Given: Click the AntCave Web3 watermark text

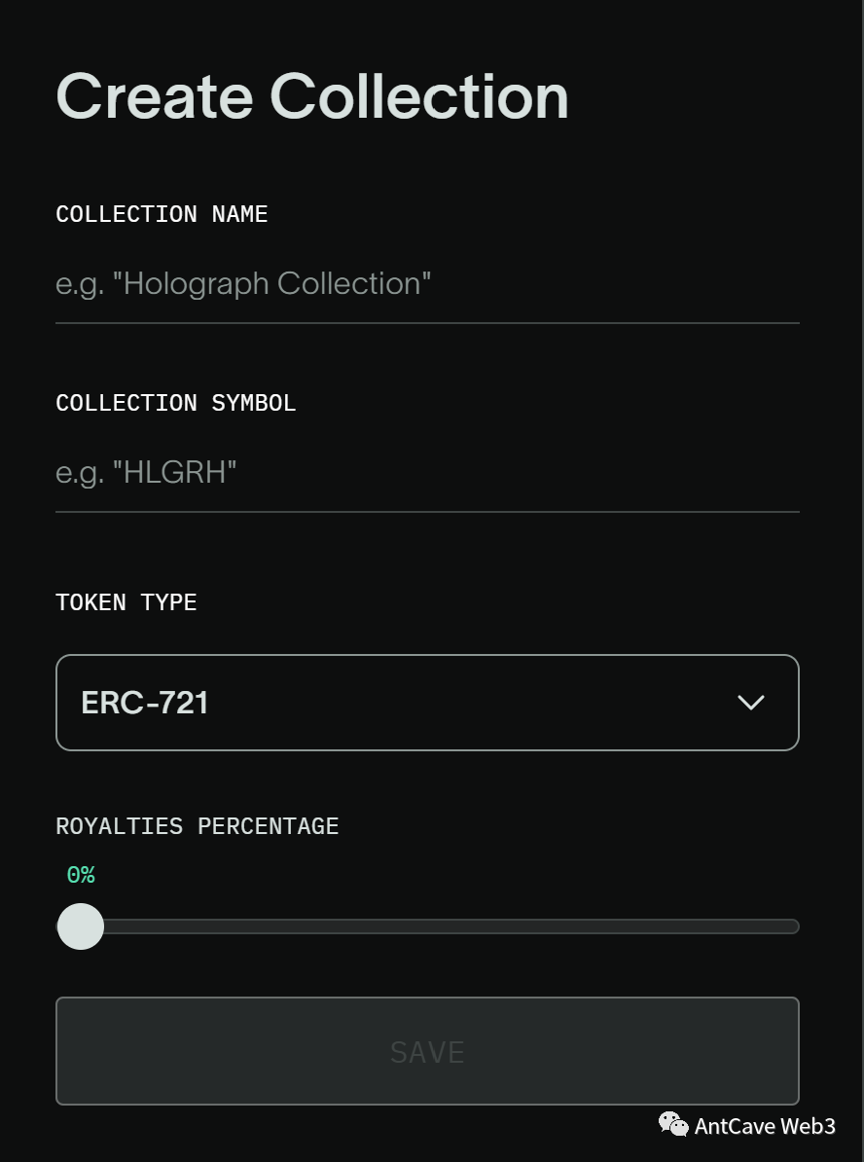Looking at the screenshot, I should tap(765, 1126).
